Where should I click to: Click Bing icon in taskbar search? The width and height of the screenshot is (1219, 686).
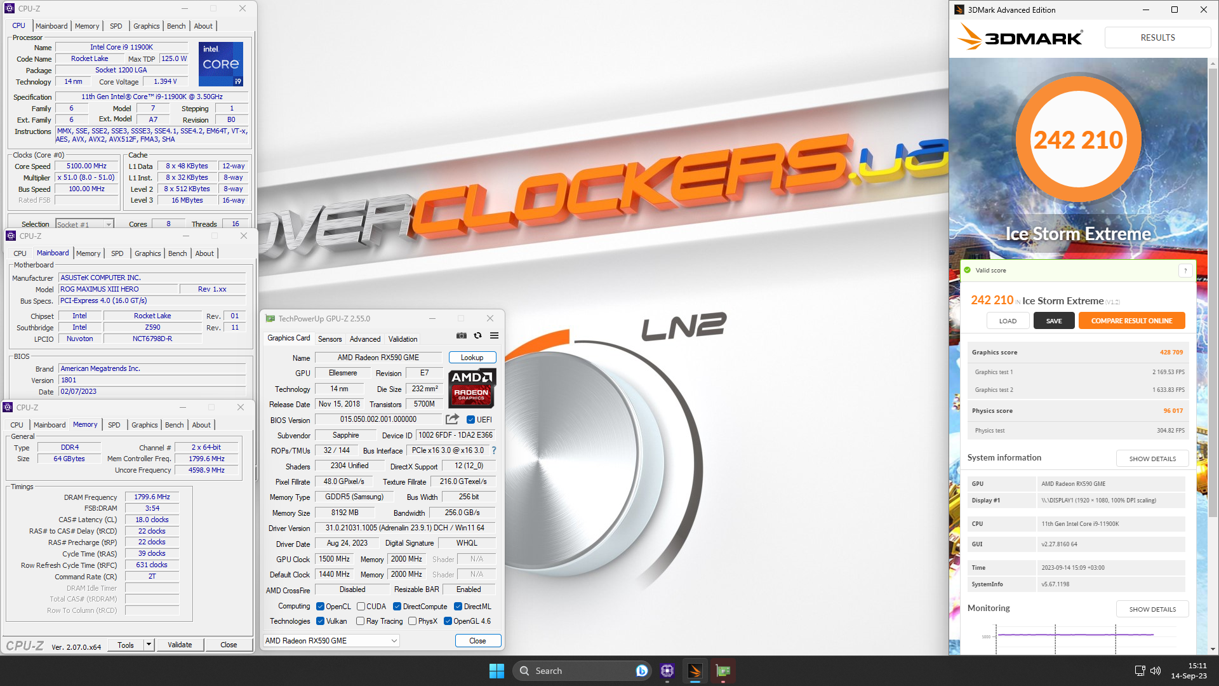[641, 671]
